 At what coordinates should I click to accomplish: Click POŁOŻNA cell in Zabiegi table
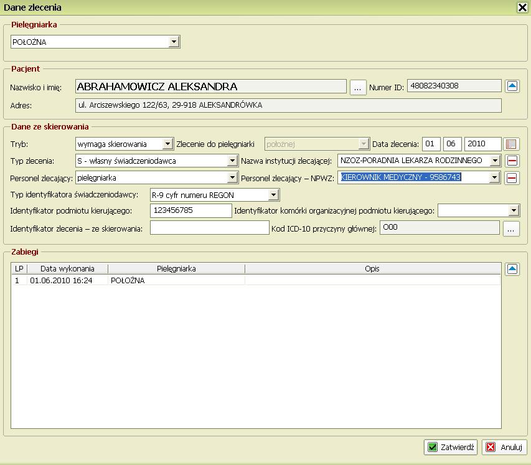[176, 280]
